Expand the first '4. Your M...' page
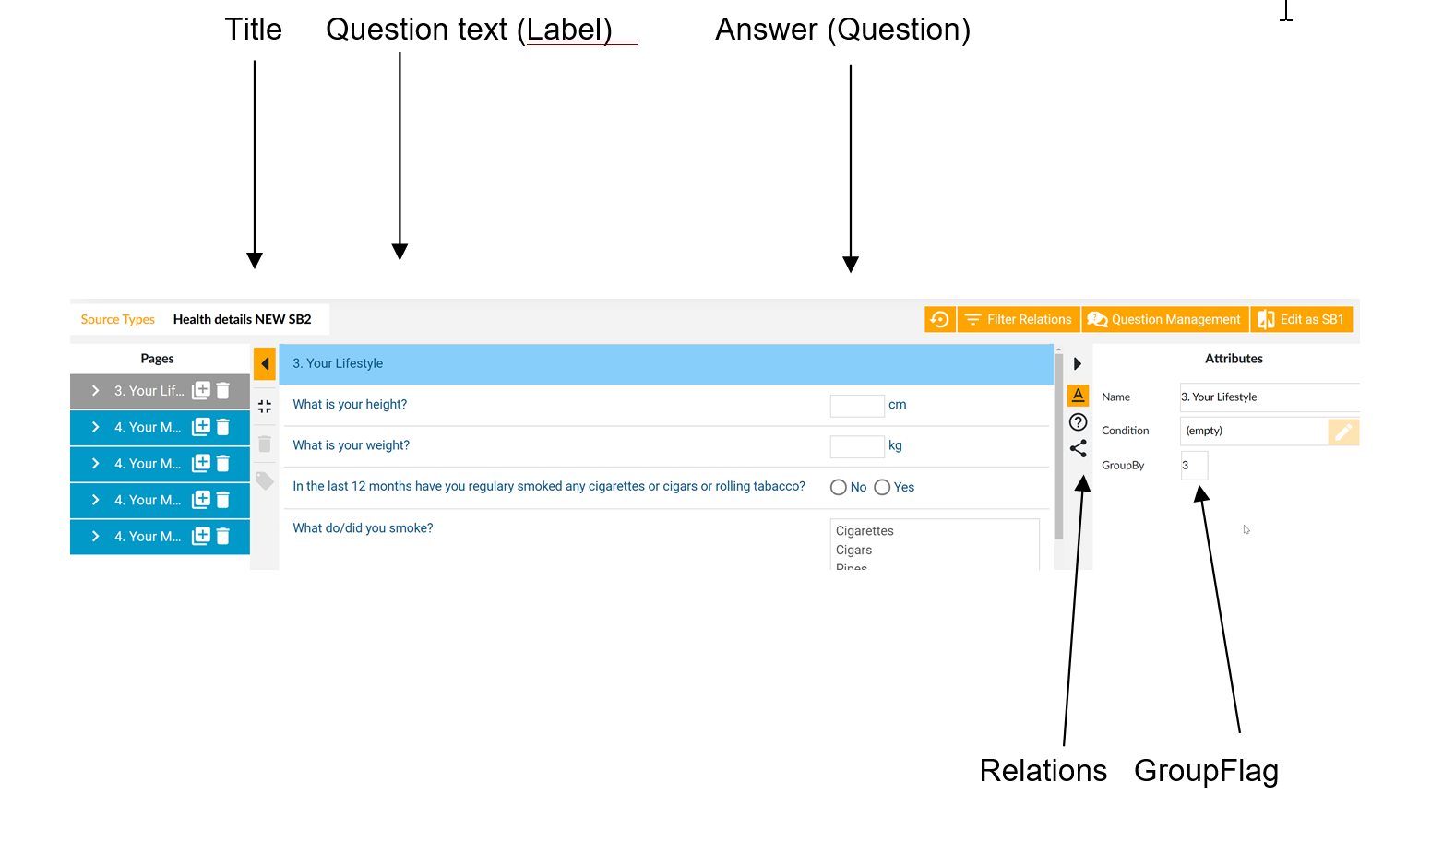 click(x=95, y=427)
